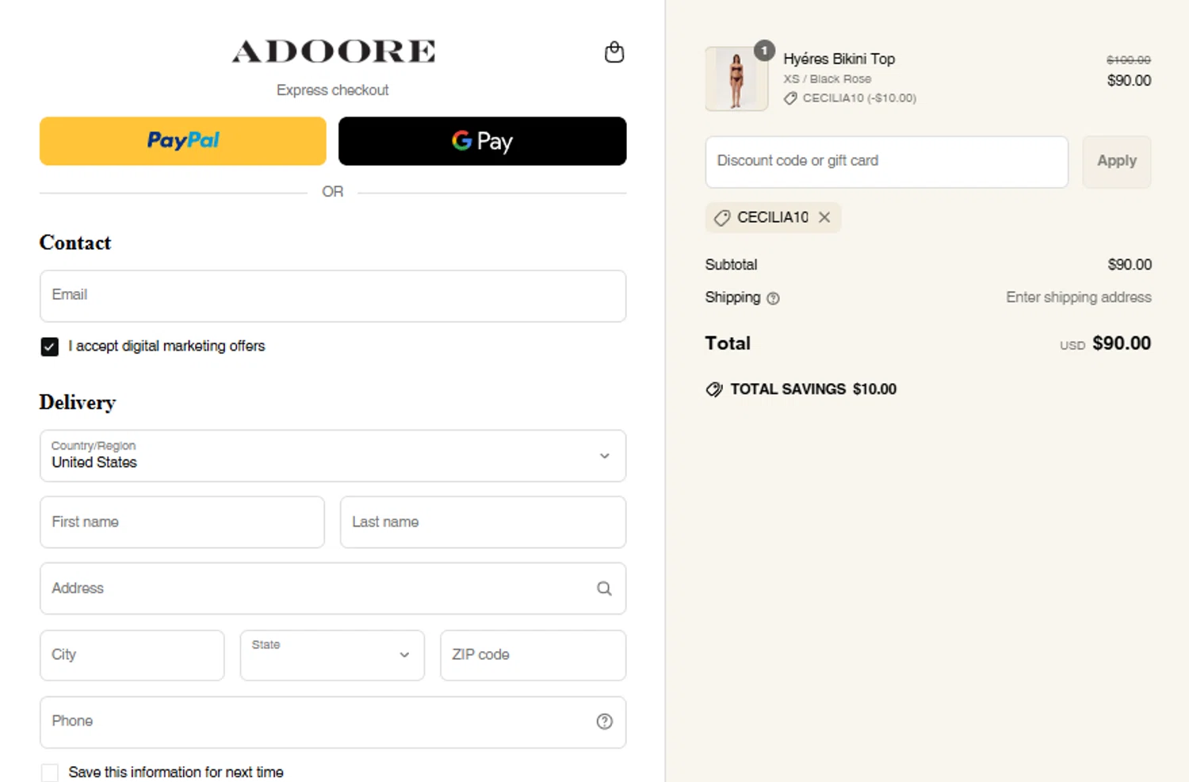Focus the Address field

pos(333,588)
